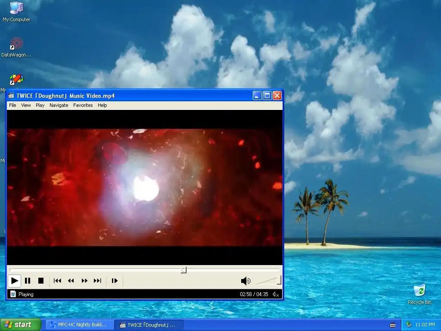
Task: Click the seek bar thumb
Action: click(x=183, y=270)
